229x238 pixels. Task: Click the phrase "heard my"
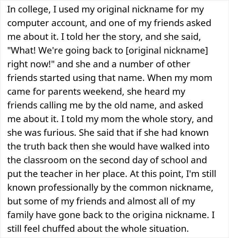pos(165,92)
